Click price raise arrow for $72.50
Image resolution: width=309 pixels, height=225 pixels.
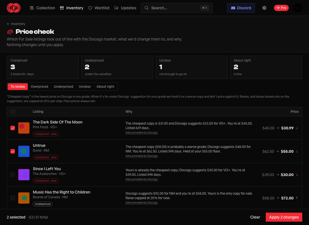point(297,198)
